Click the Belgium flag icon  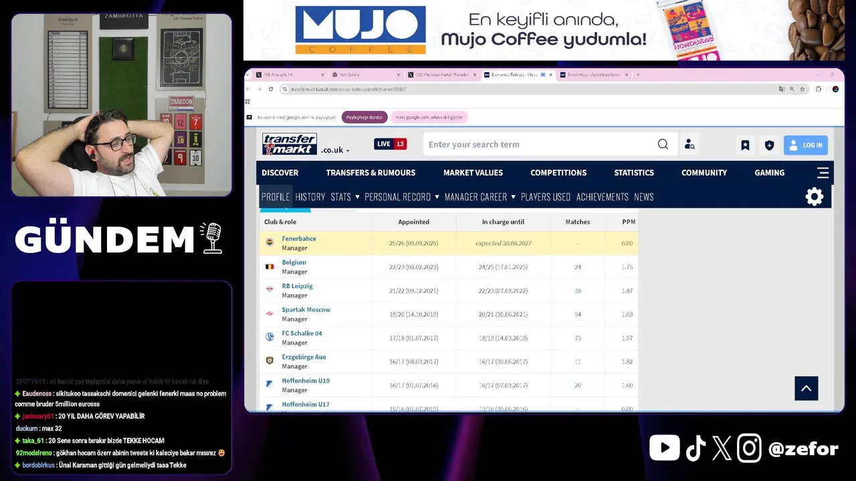[x=270, y=267]
